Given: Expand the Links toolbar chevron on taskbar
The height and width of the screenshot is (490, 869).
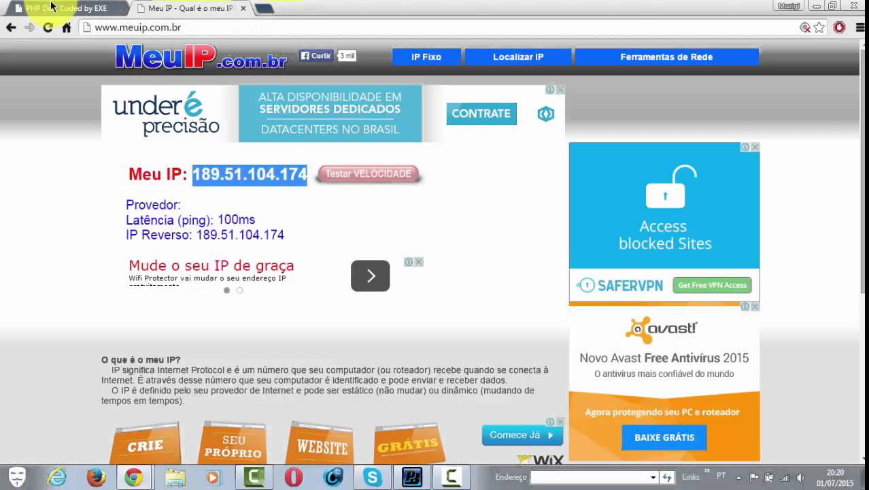Looking at the screenshot, I should [707, 472].
